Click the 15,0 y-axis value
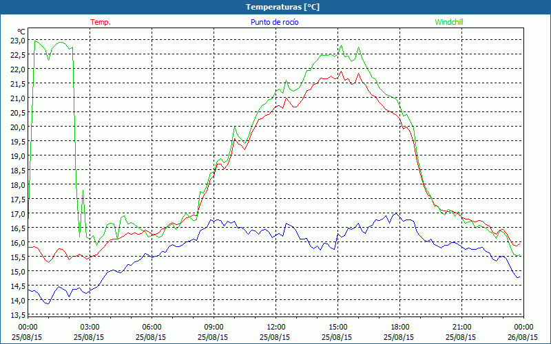The width and height of the screenshot is (551, 344). (18, 271)
